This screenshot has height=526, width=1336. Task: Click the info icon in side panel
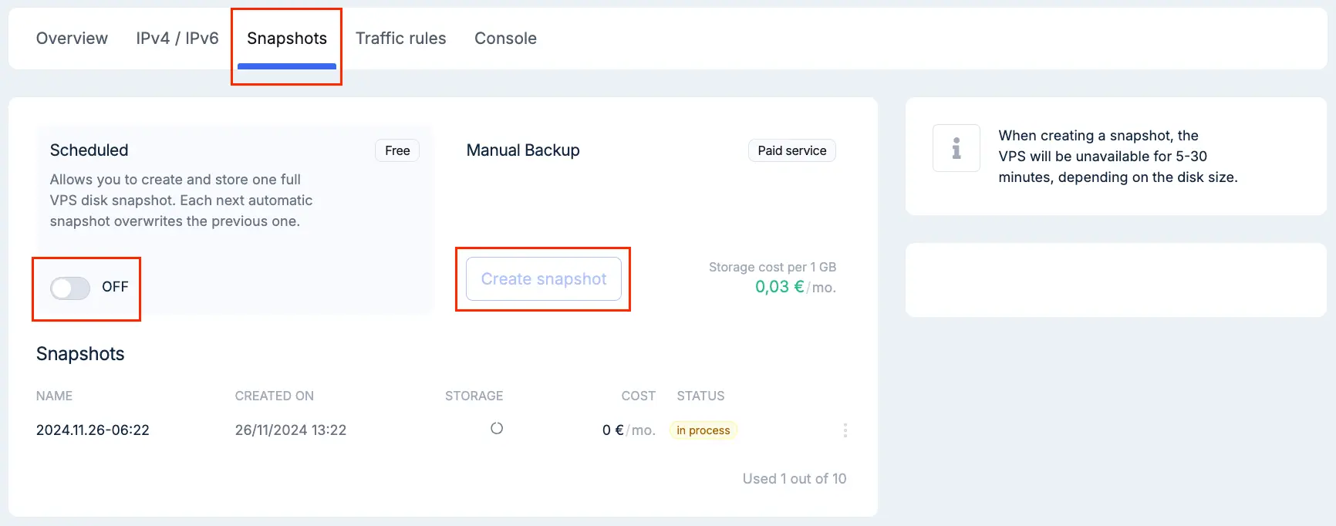(956, 148)
